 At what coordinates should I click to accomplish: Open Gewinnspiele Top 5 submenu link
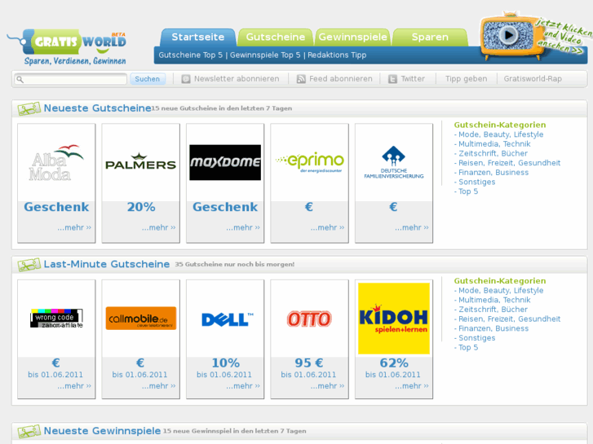point(265,55)
